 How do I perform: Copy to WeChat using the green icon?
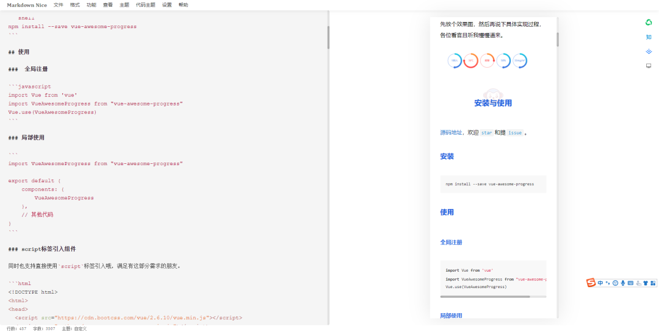point(649,23)
